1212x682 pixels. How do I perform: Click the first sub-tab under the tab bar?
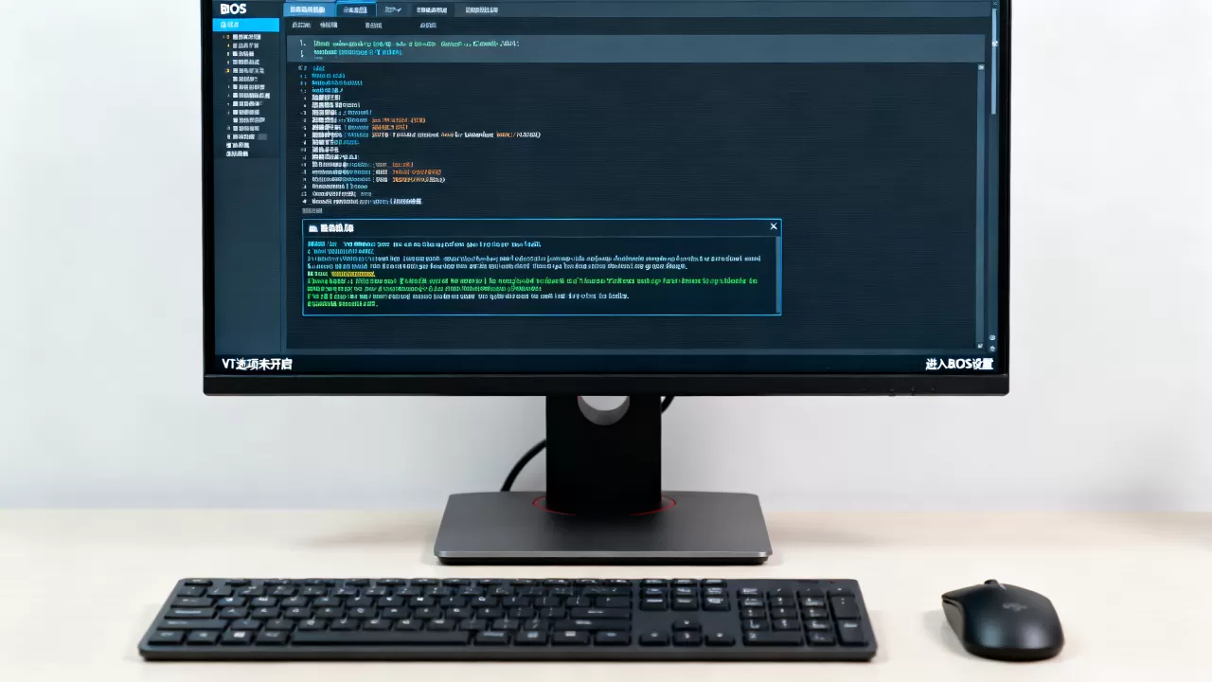click(301, 26)
